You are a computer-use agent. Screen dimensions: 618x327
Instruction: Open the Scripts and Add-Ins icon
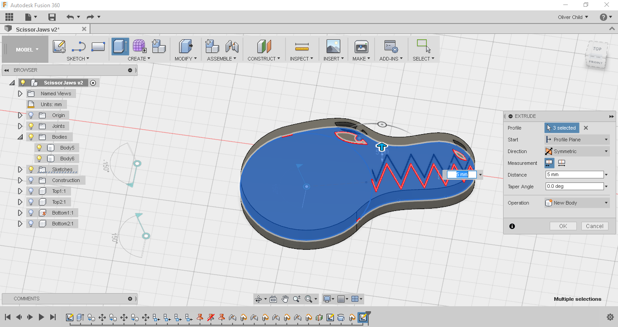(391, 46)
